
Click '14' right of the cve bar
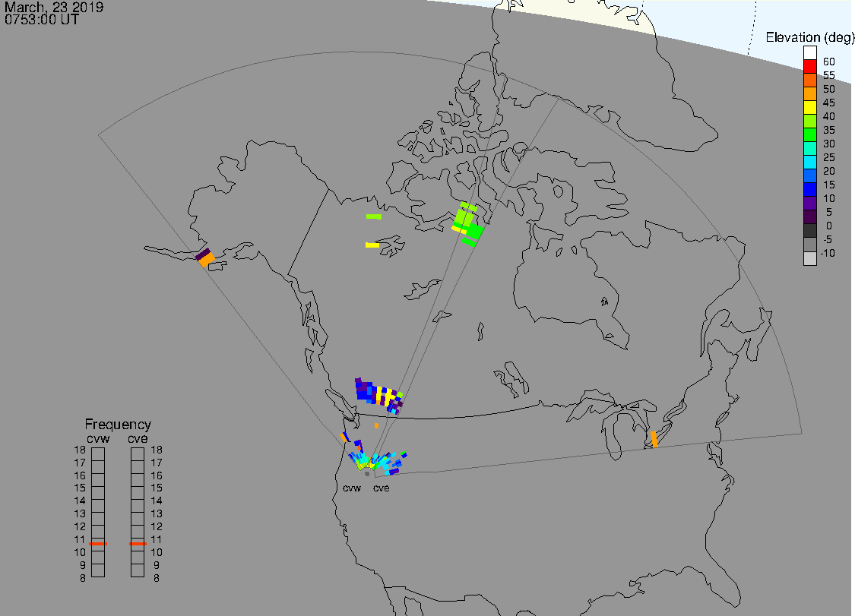(x=157, y=501)
